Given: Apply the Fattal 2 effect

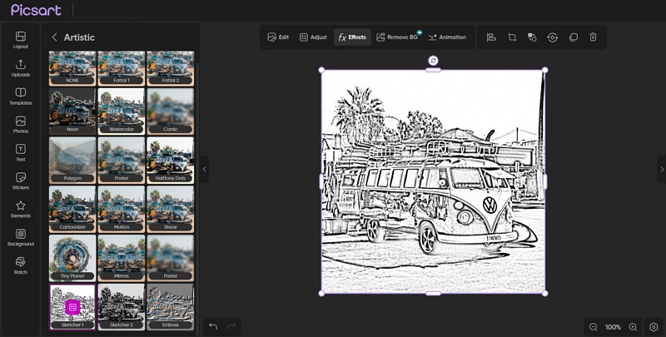Looking at the screenshot, I should 171,68.
